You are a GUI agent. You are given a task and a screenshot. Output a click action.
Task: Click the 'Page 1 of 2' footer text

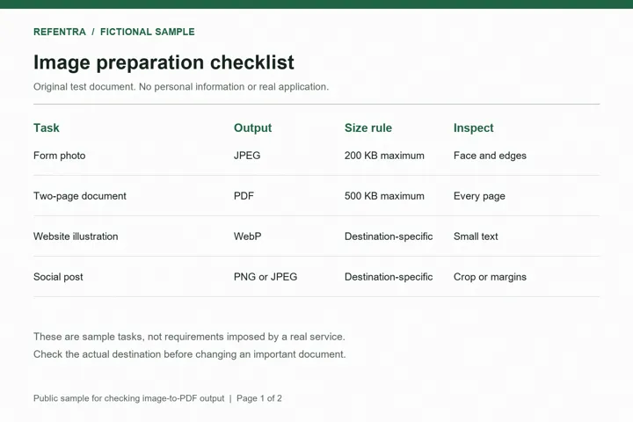point(259,398)
